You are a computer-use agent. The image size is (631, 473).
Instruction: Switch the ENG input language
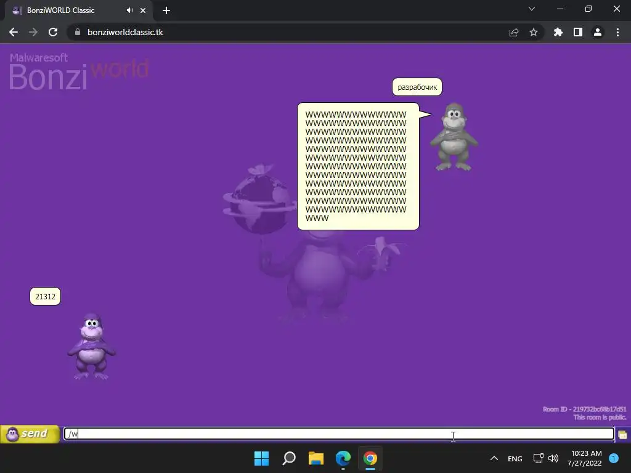[x=515, y=458]
